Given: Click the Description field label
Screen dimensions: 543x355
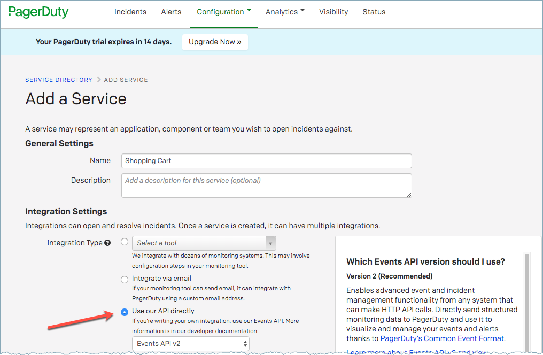Looking at the screenshot, I should (91, 180).
